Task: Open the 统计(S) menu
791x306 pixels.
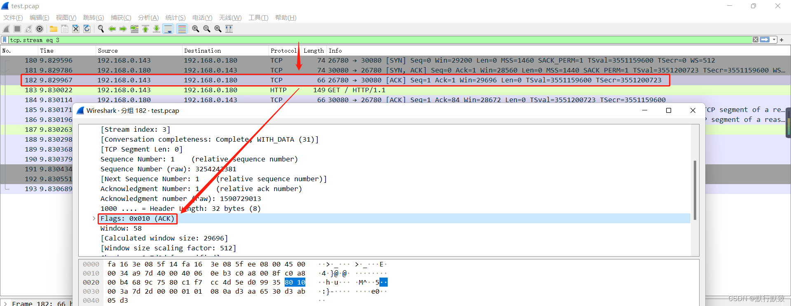Action: pyautogui.click(x=176, y=18)
